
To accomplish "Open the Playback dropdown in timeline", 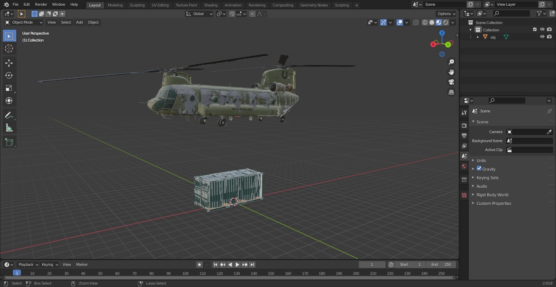I will click(x=28, y=265).
